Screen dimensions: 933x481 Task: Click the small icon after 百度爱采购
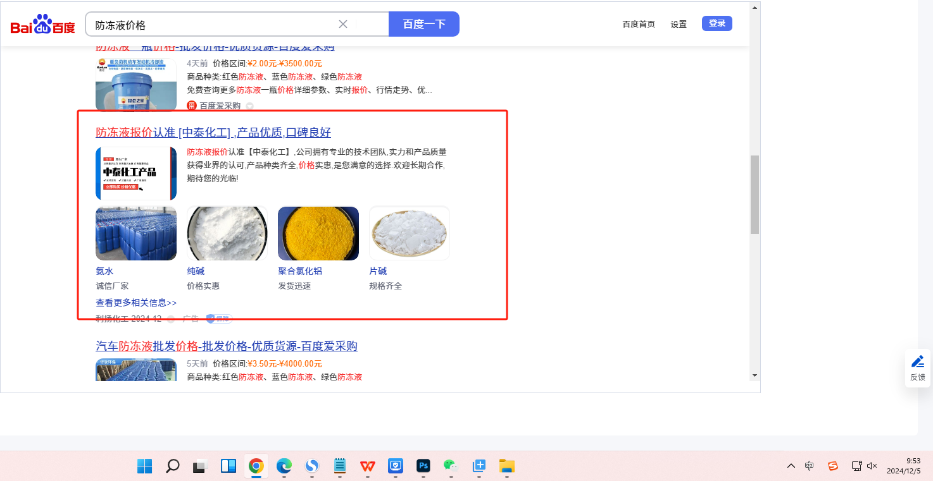point(249,106)
